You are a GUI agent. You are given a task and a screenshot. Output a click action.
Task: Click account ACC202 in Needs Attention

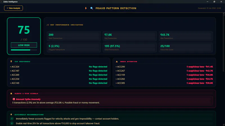pyautogui.click(x=121, y=79)
